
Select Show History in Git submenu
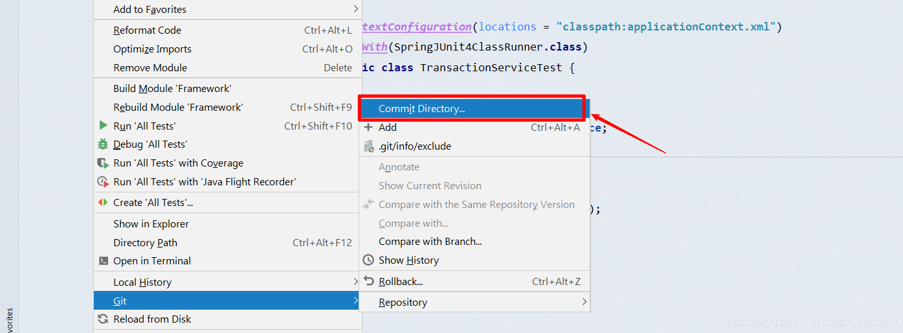point(474,260)
